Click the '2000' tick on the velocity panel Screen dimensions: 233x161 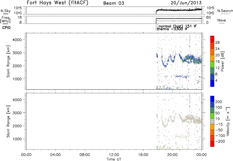17,126
